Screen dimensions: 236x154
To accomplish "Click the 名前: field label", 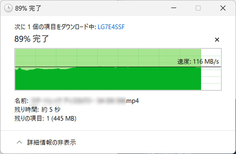I will pyautogui.click(x=21, y=101).
